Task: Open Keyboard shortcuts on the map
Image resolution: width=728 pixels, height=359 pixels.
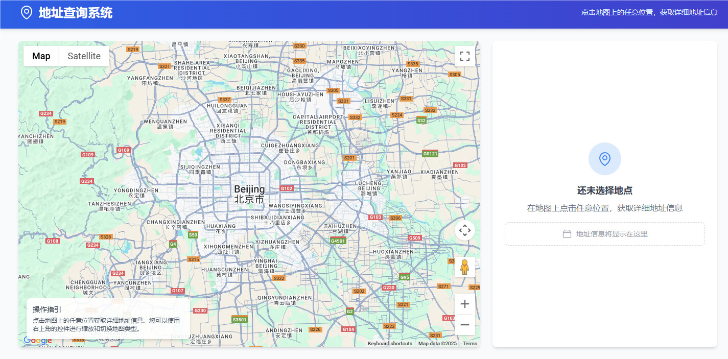Action: click(x=390, y=344)
